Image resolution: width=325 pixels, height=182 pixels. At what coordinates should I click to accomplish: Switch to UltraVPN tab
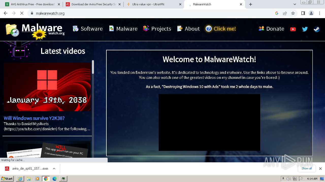[x=154, y=4]
